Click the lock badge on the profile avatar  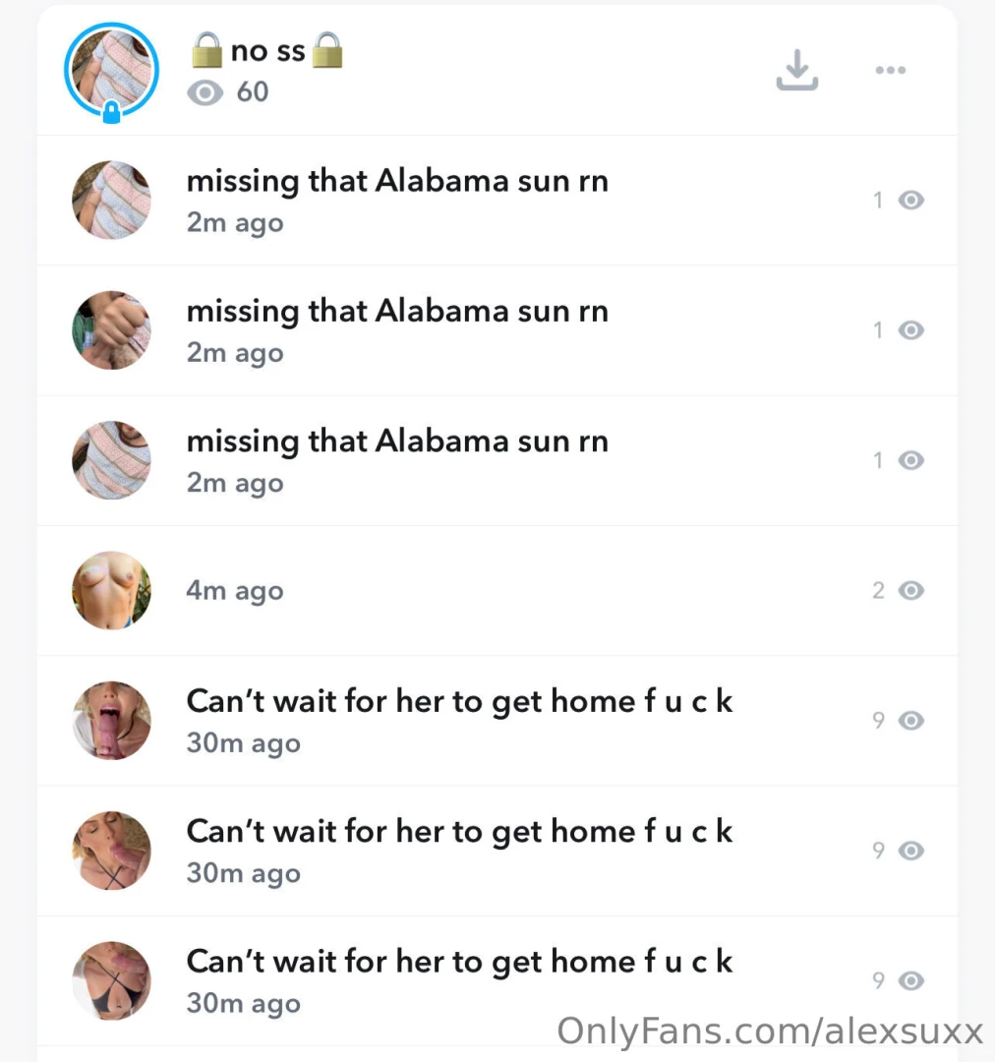coord(111,112)
